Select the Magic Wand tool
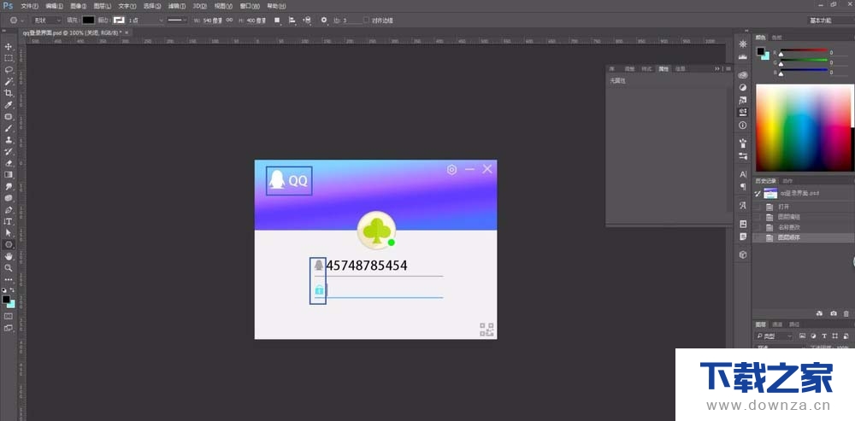This screenshot has height=421, width=855. [9, 81]
